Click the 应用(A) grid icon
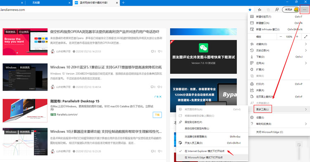310x162 pixels. (252, 63)
